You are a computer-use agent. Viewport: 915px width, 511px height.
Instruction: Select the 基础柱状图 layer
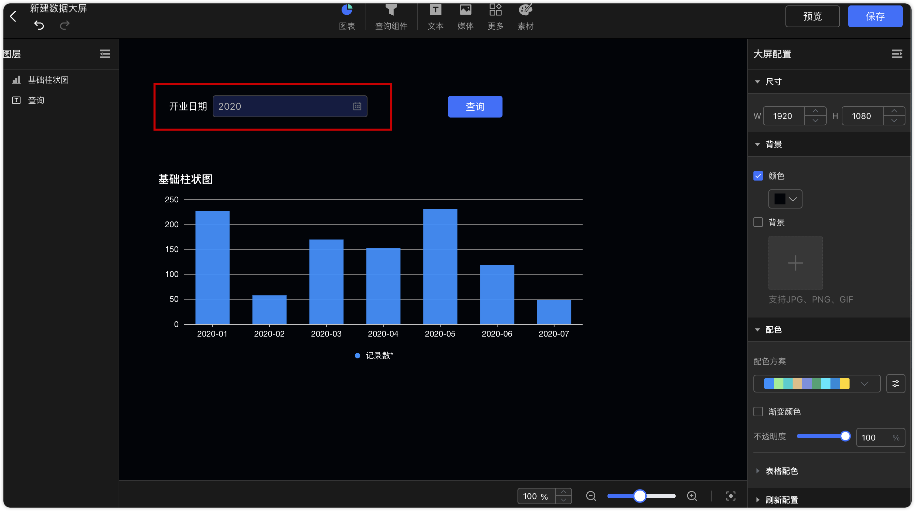(x=61, y=80)
